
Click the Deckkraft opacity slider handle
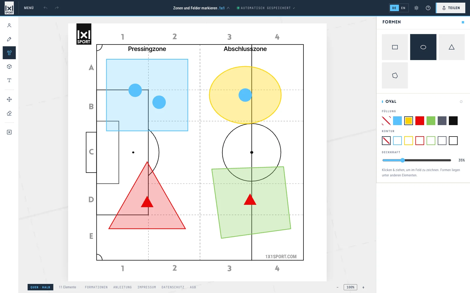pos(403,160)
